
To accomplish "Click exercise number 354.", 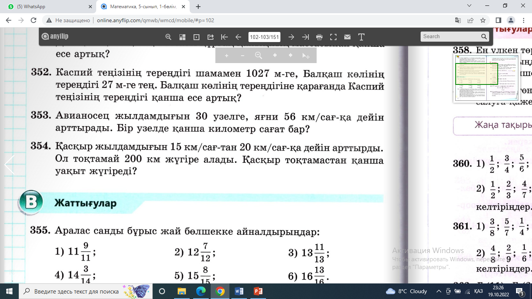I will pyautogui.click(x=41, y=147).
